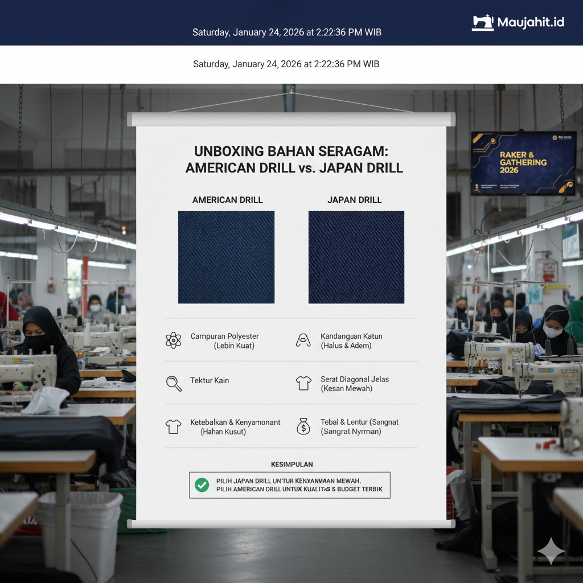Click the date text in the white bar
Image resolution: width=583 pixels, height=583 pixels.
[x=286, y=64]
